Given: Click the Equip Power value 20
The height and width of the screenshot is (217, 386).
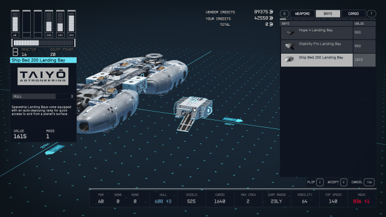Looking at the screenshot, I should 53,54.
